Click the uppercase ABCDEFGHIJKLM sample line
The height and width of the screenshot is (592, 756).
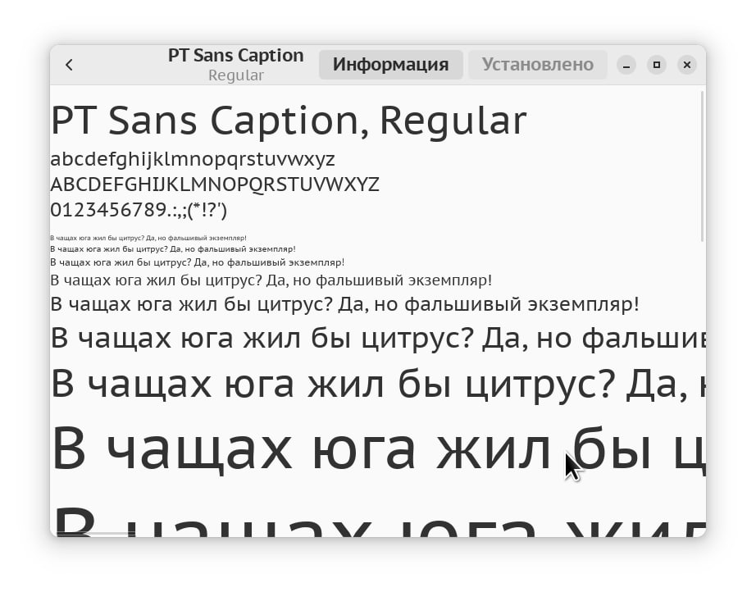click(215, 184)
